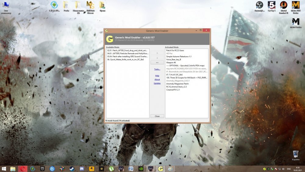Check for updates via Updates link

coord(157,83)
